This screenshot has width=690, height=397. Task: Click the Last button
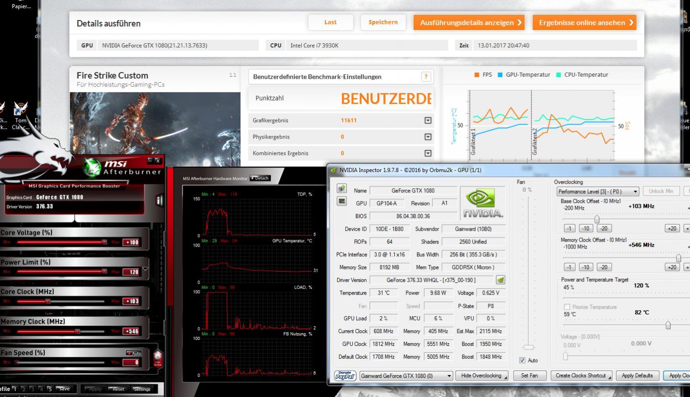(330, 22)
